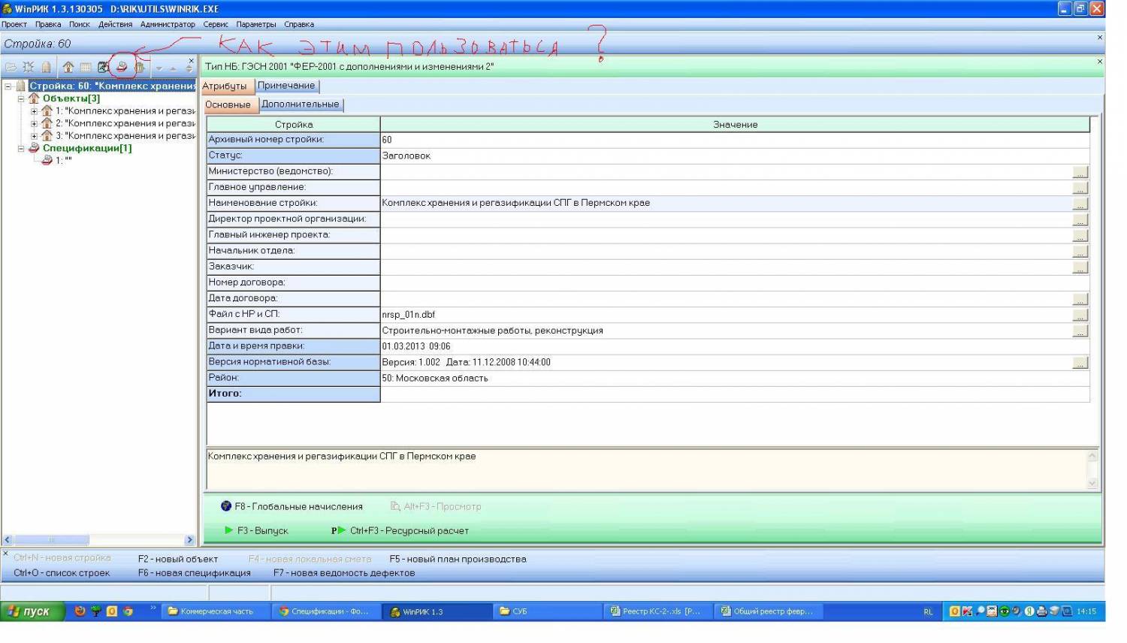Image resolution: width=1127 pixels, height=643 pixels.
Task: Switch to the Основные sub-tab
Action: click(228, 105)
